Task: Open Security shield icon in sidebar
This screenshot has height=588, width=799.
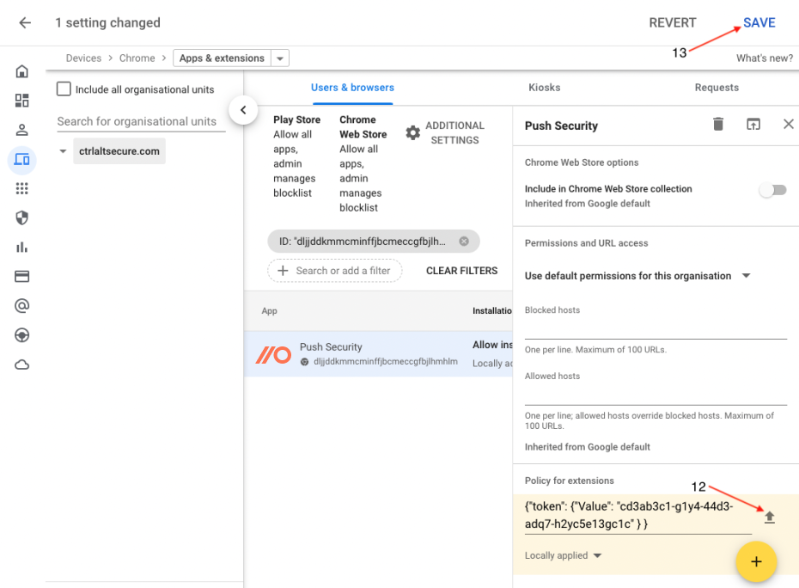Action: [22, 218]
